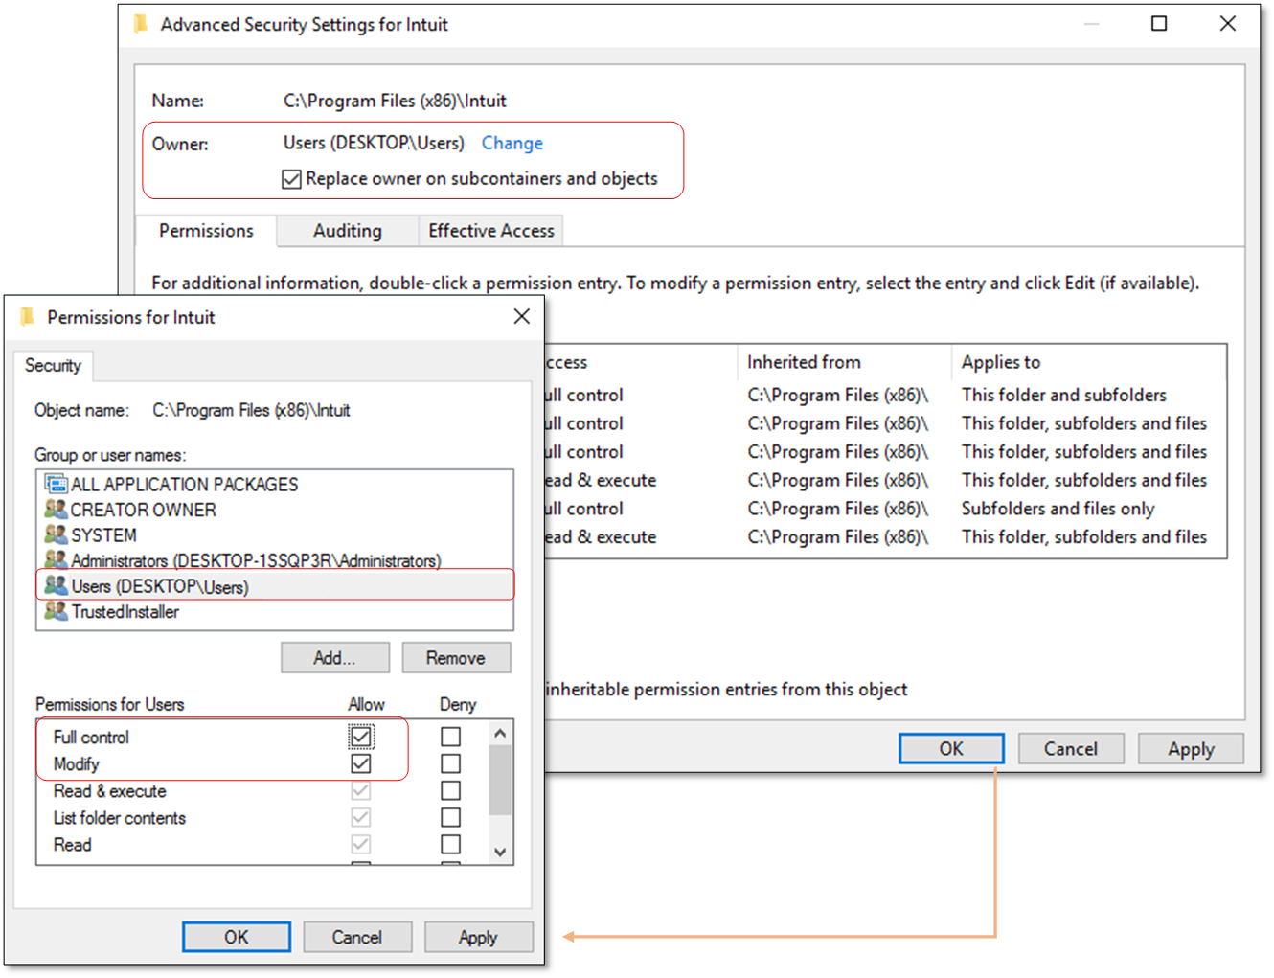The image size is (1274, 978).
Task: Click the Inherited from column header
Action: [845, 362]
